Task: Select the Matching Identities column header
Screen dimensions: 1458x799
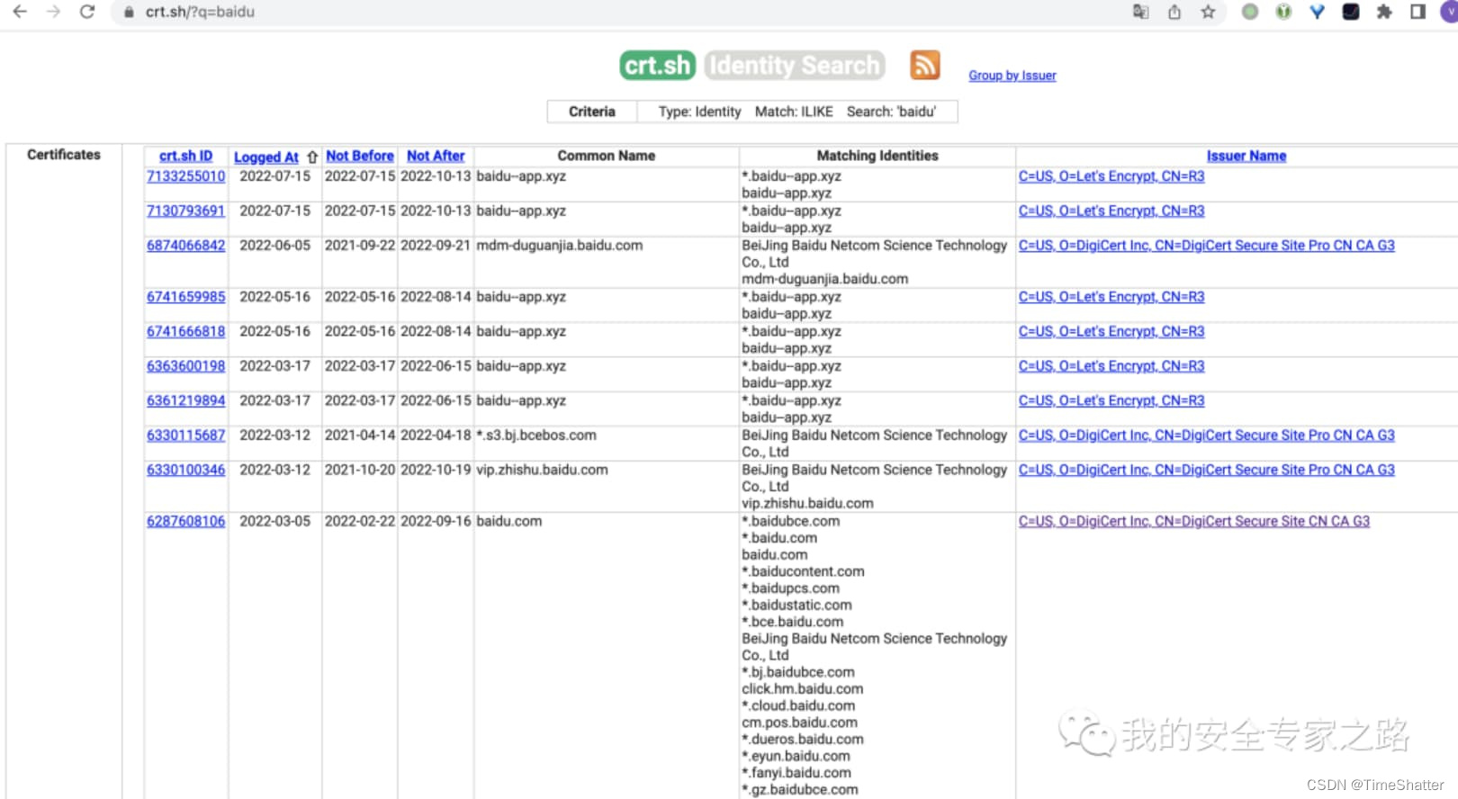Action: tap(877, 156)
